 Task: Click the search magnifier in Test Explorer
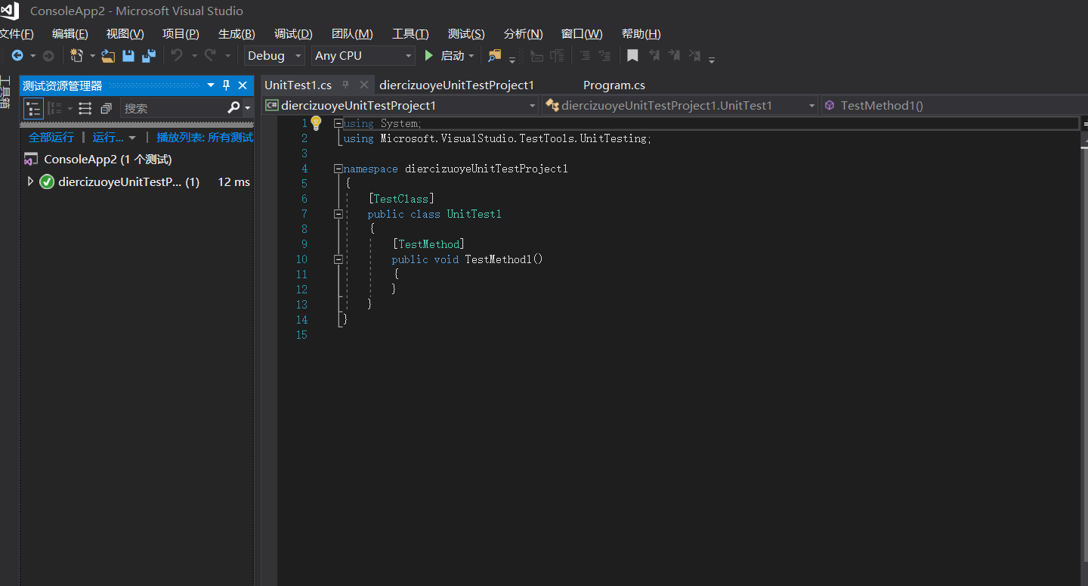point(234,108)
